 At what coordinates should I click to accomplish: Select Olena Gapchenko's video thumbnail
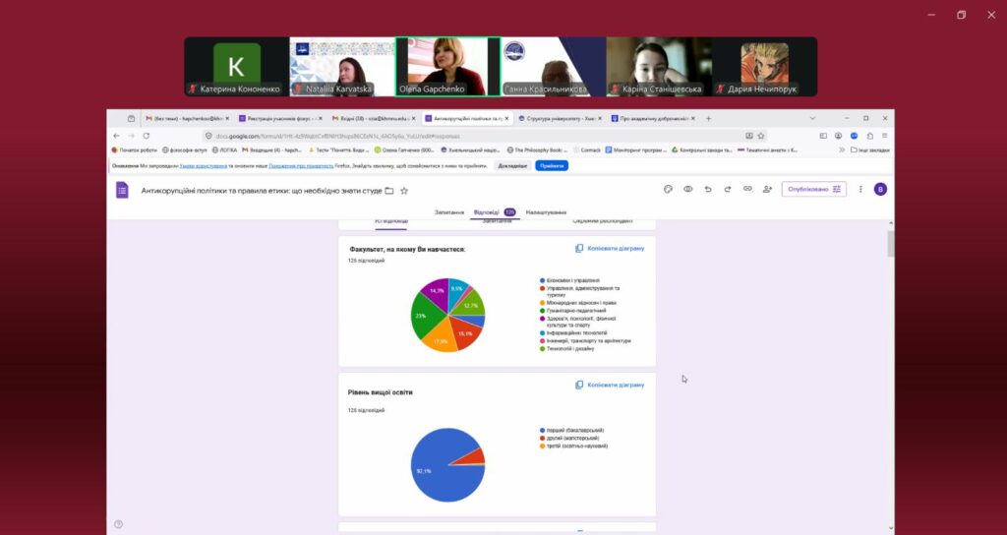click(447, 67)
